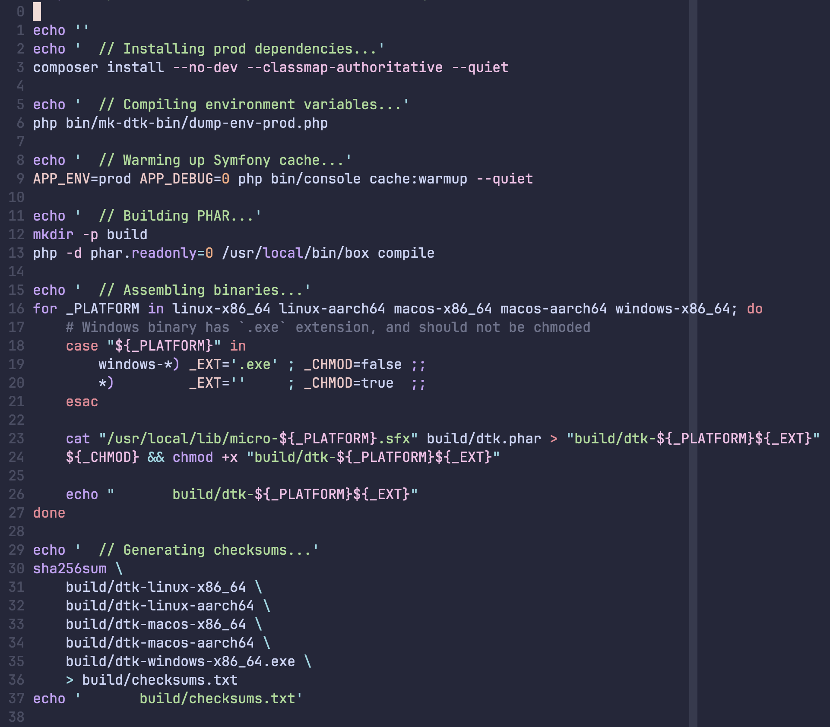
Task: Click the do keyword ending the for line
Action: click(x=754, y=309)
